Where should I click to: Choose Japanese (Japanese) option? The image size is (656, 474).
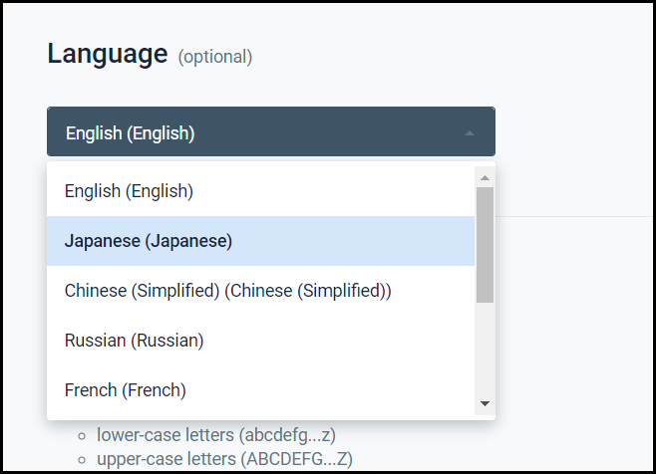pos(260,241)
